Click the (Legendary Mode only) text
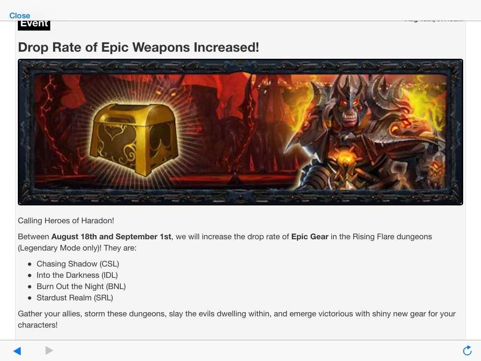 tap(60, 248)
